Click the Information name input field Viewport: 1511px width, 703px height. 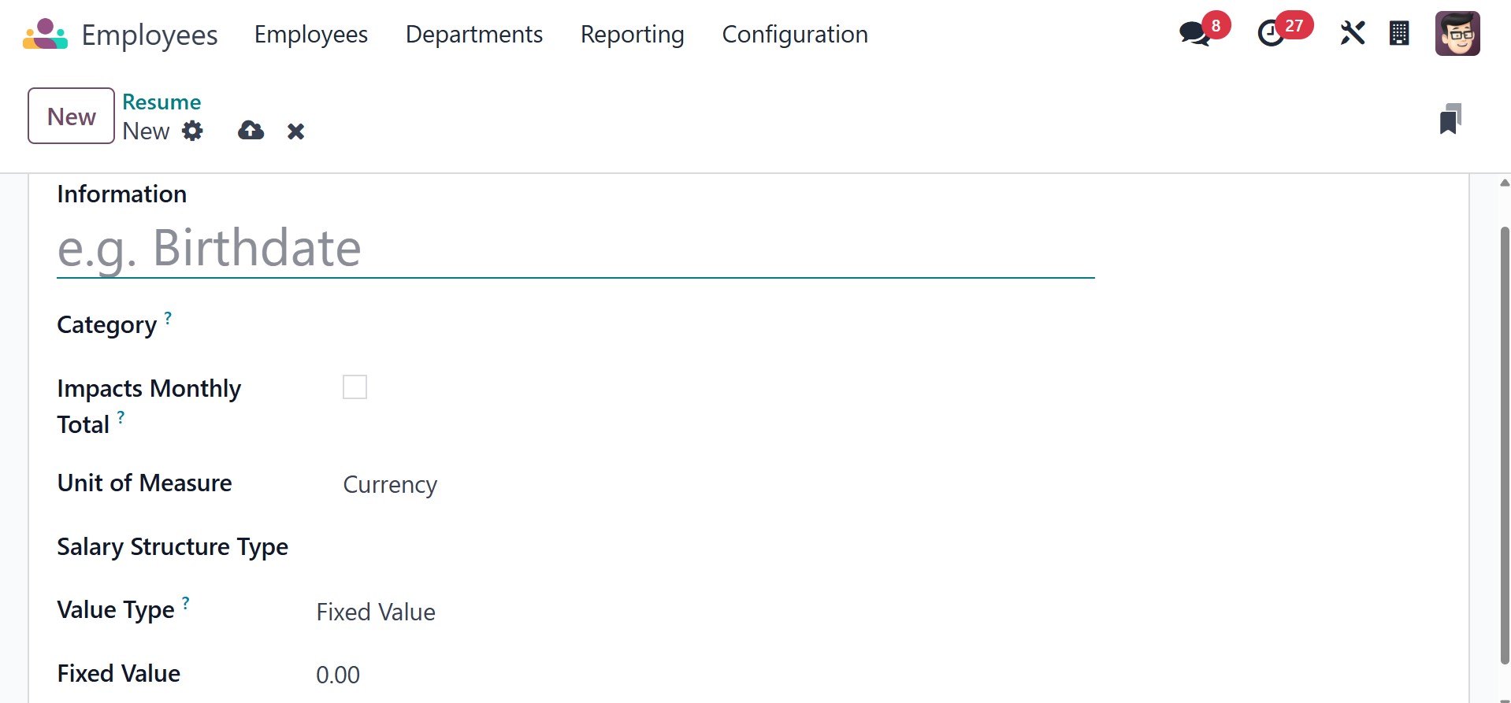[575, 249]
